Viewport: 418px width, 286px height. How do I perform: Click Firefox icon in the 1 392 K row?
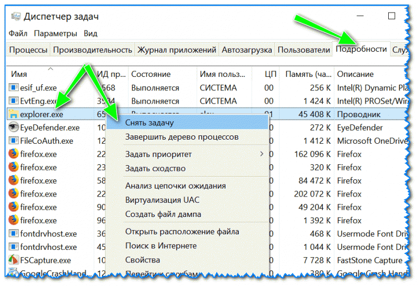point(14,220)
